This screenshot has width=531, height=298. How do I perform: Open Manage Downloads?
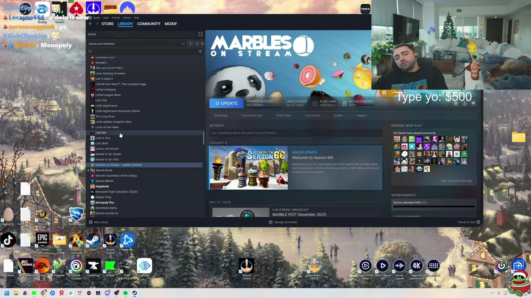point(283,222)
